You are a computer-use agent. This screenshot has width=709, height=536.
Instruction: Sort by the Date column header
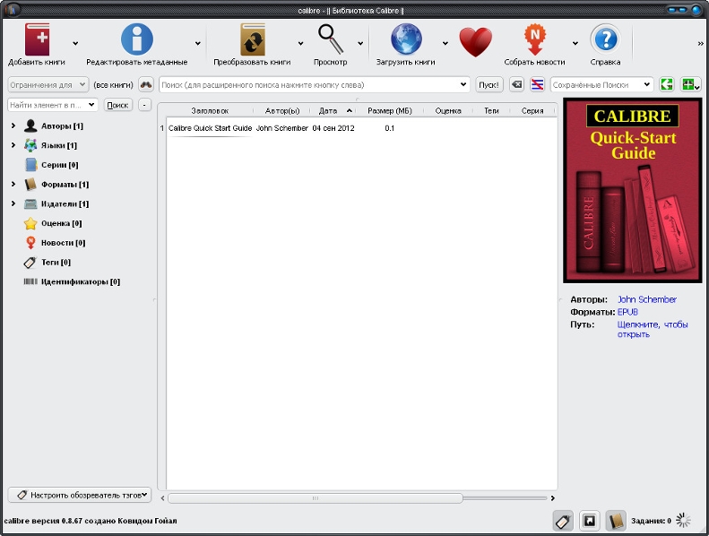click(x=333, y=111)
